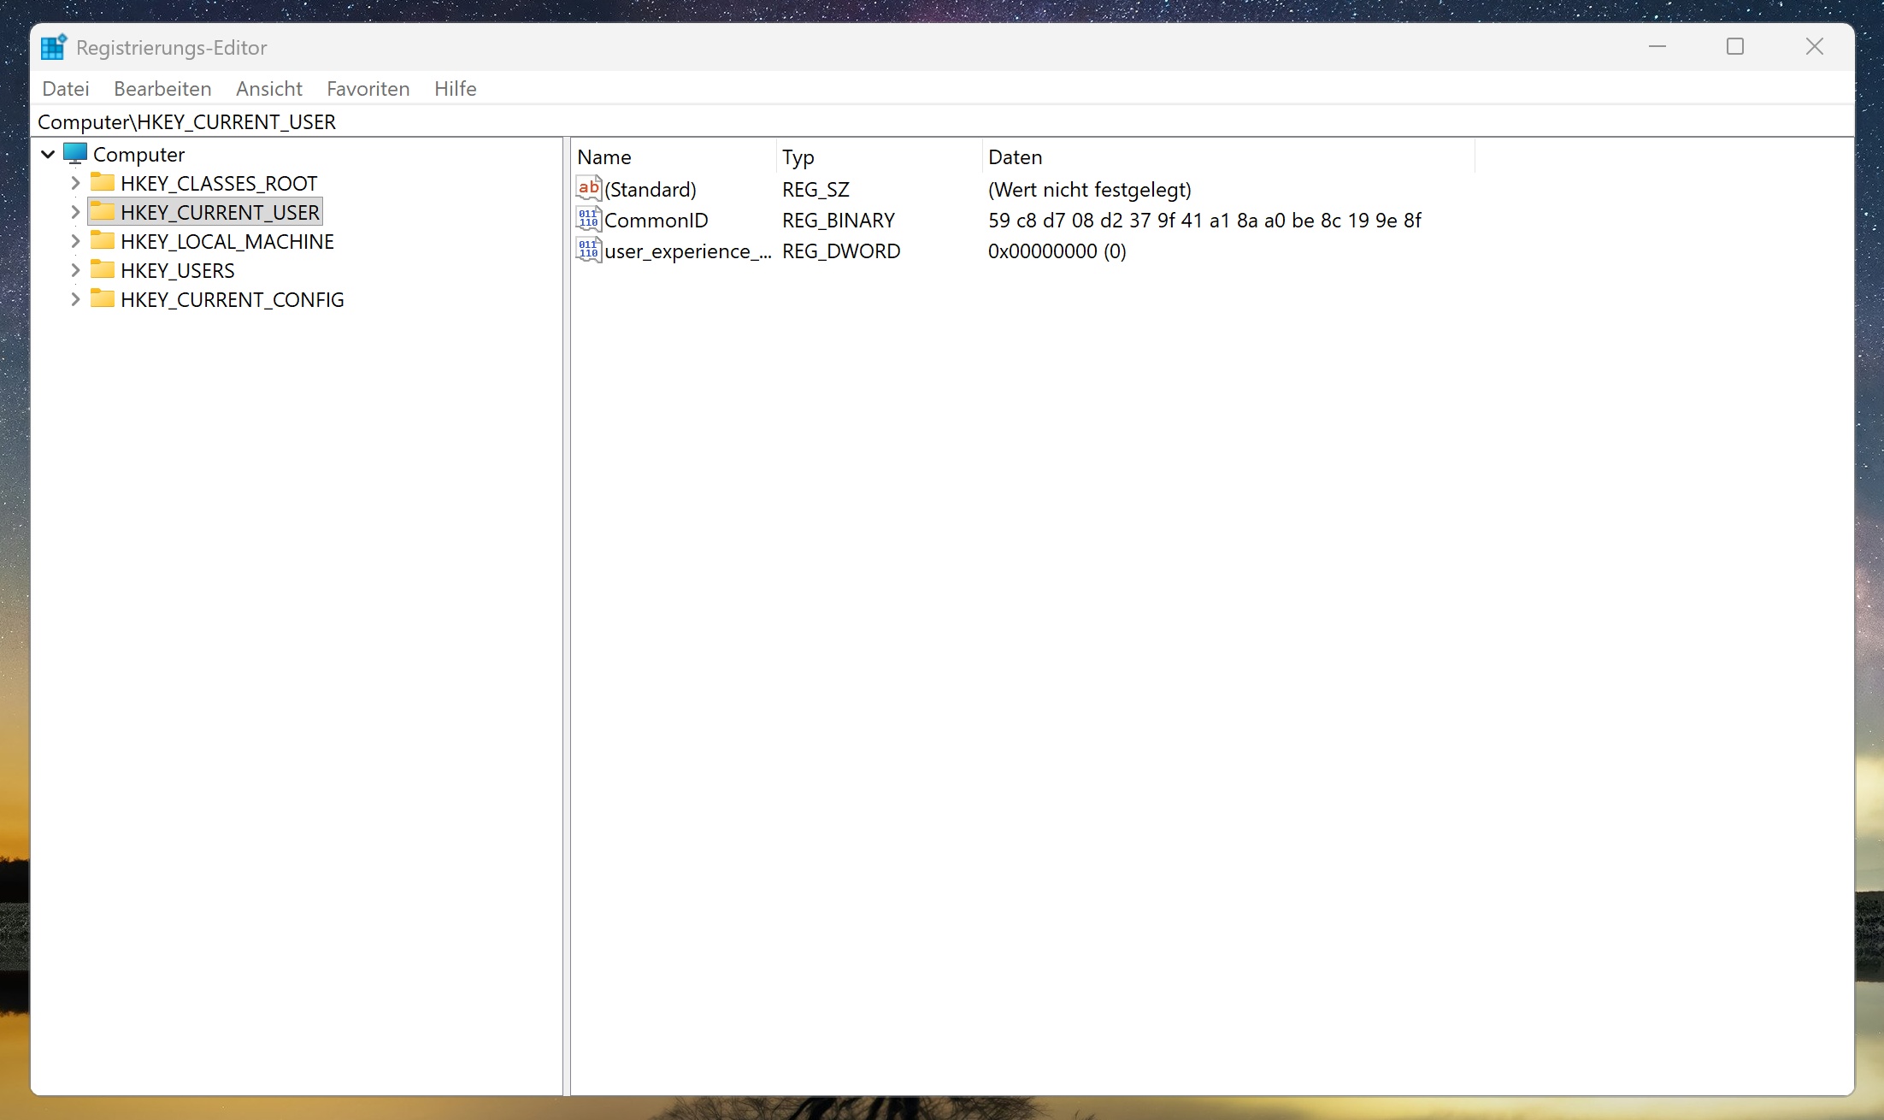Click the Computer monitor icon in tree
Screen dimensions: 1884x1120
click(x=75, y=154)
